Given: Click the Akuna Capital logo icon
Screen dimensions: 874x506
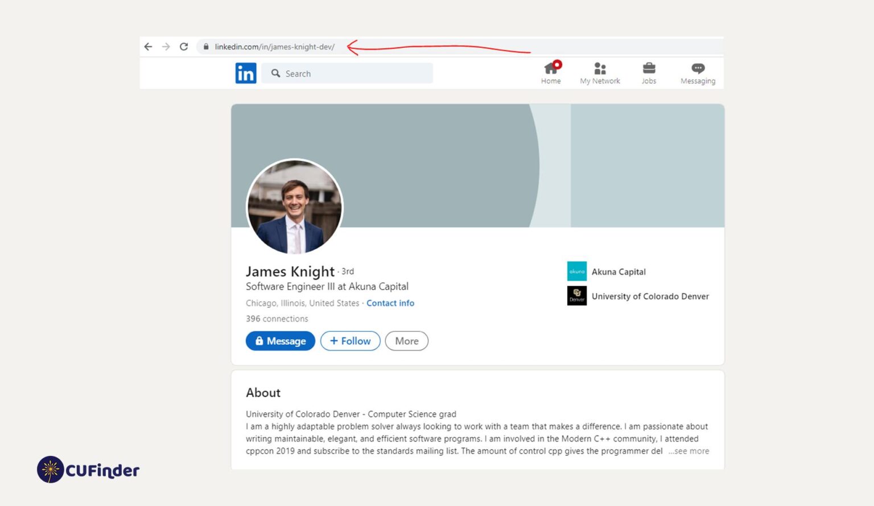Looking at the screenshot, I should [x=577, y=271].
